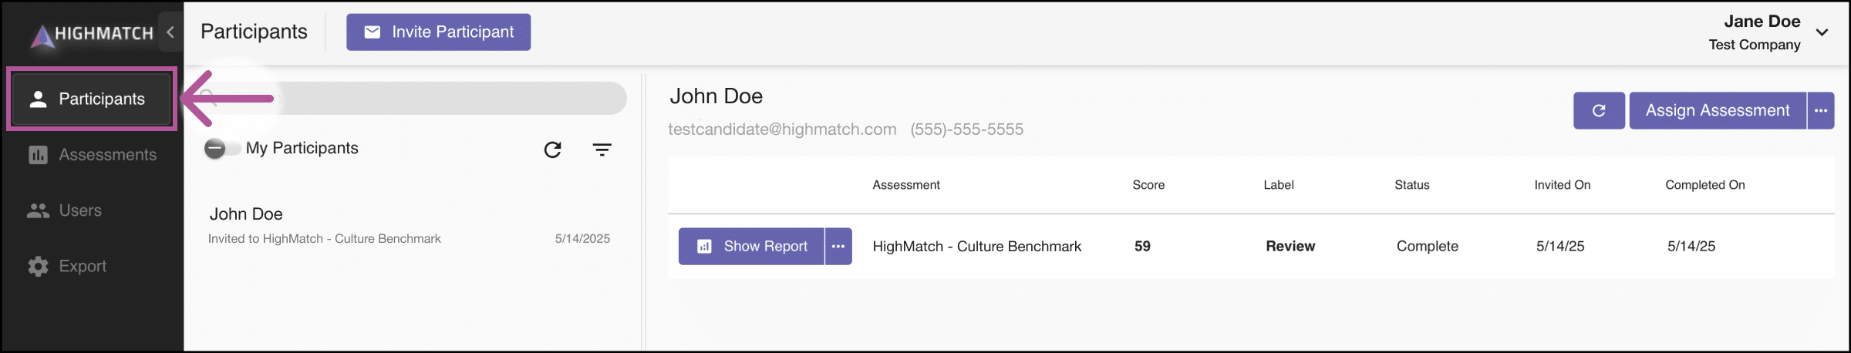Viewport: 1851px width, 353px height.
Task: Collapse the sidebar with the chevron
Action: click(x=170, y=32)
